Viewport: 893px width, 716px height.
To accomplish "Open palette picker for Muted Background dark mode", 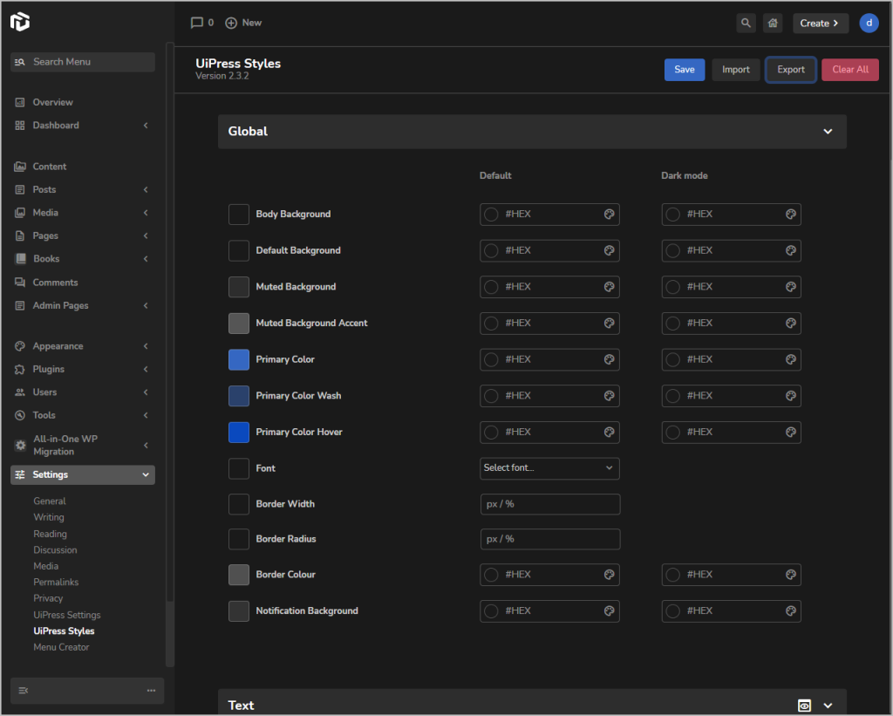I will [790, 287].
